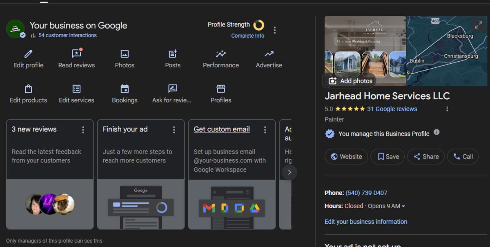Expand the map with fullscreen icon
490x247 pixels.
pyautogui.click(x=478, y=25)
